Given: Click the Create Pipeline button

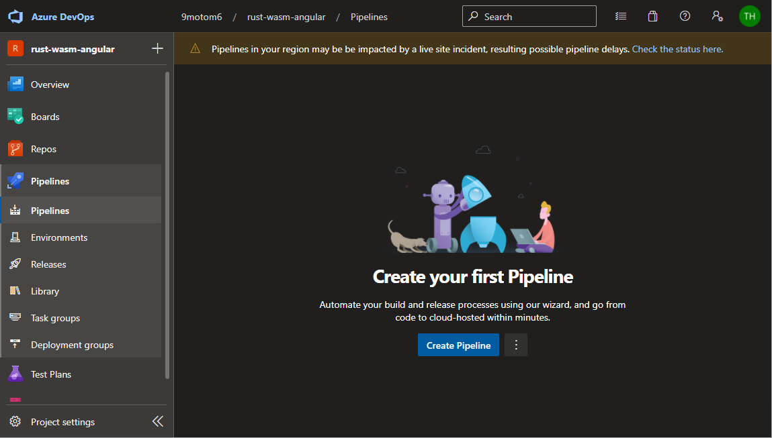Looking at the screenshot, I should pos(458,345).
